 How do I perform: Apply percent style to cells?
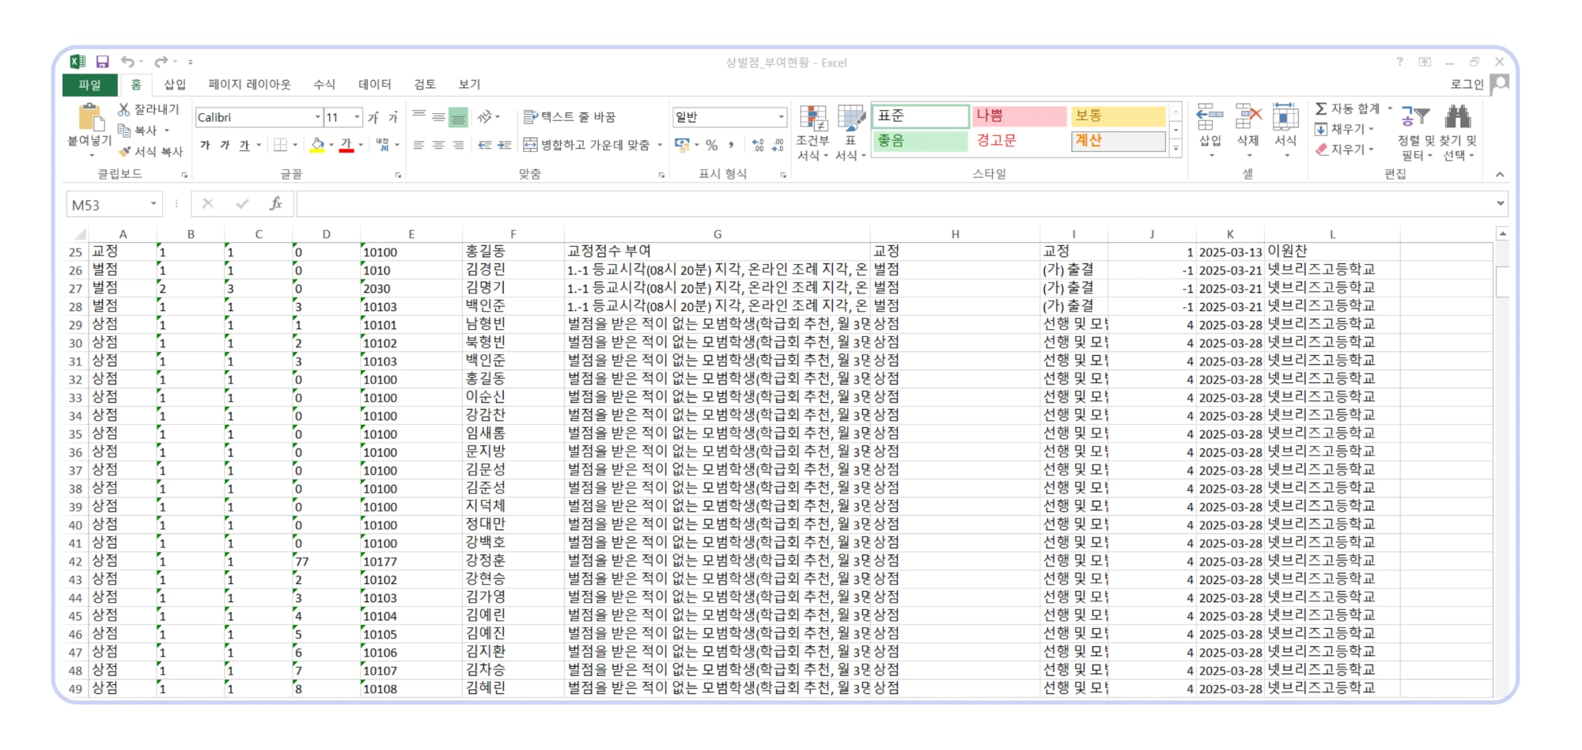712,145
